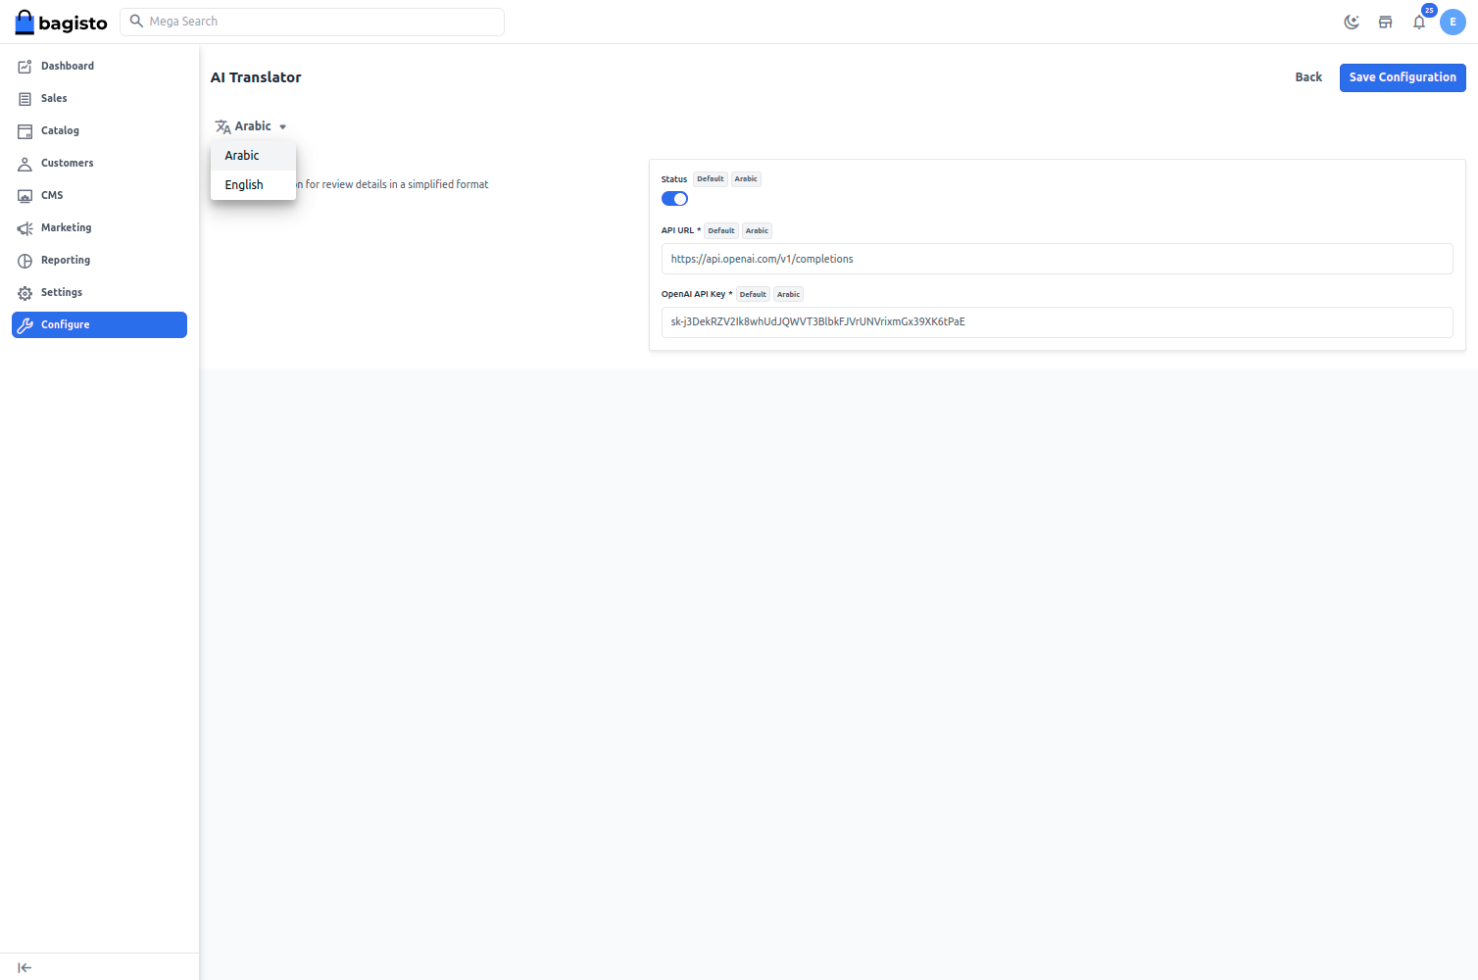
Task: Open the Marketing menu item
Action: pos(99,228)
